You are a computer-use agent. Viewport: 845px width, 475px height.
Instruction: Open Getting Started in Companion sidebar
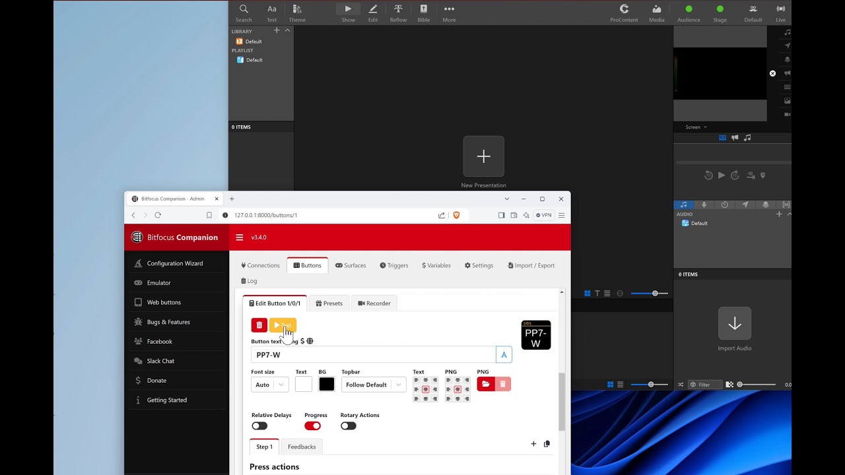[x=167, y=400]
